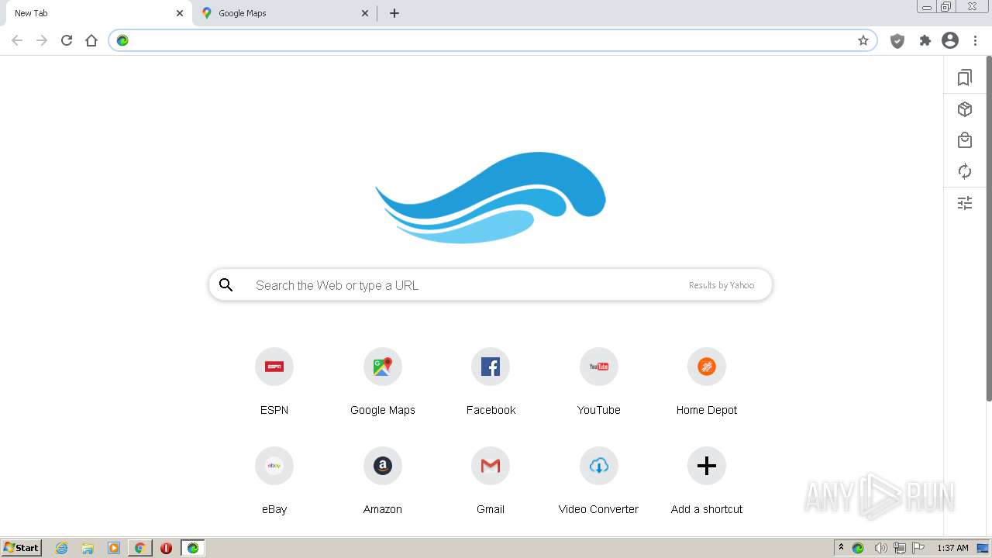Image resolution: width=992 pixels, height=558 pixels.
Task: Open the shopping bag sidebar icon
Action: [x=965, y=140]
